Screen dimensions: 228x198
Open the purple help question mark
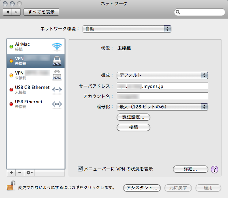coord(214,169)
